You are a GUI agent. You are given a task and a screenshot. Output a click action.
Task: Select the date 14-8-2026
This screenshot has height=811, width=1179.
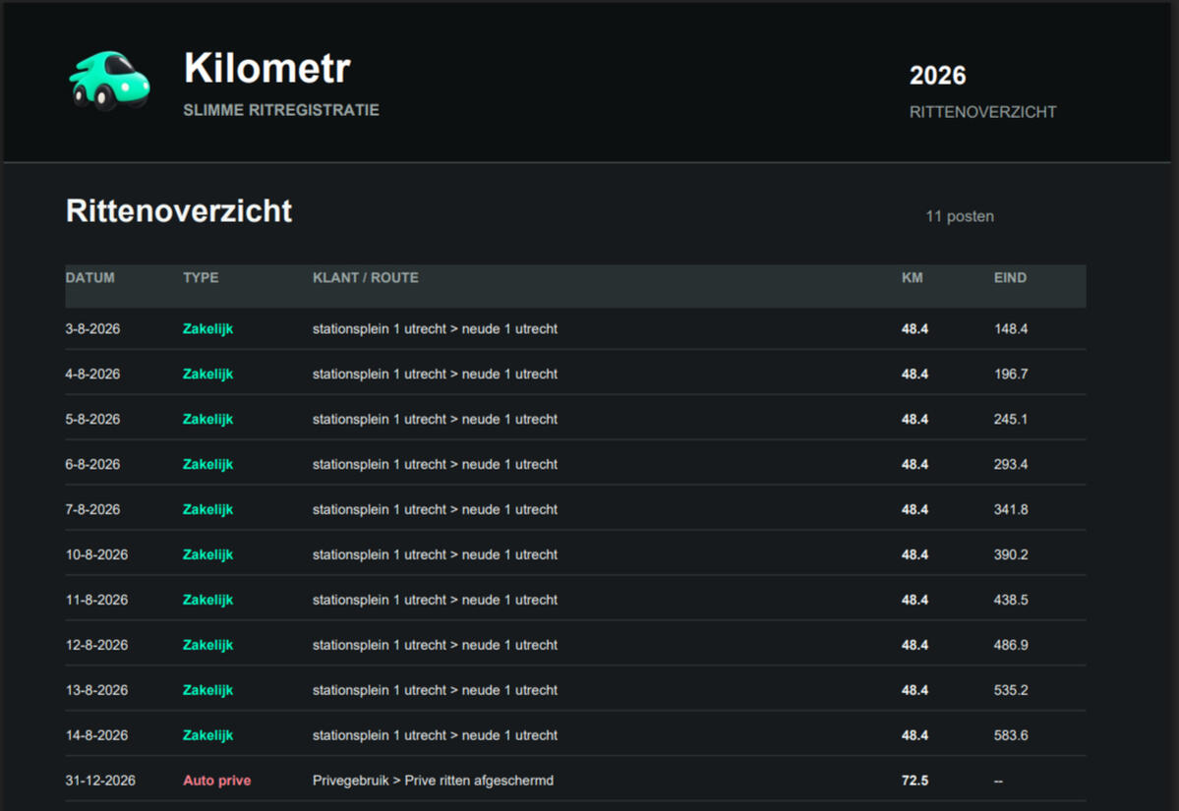coord(96,734)
